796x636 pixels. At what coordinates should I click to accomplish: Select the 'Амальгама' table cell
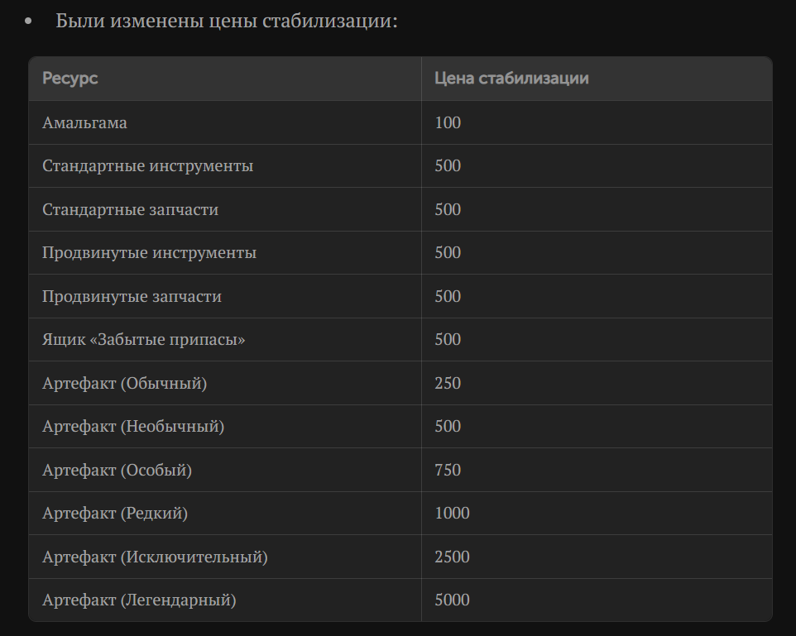click(84, 122)
